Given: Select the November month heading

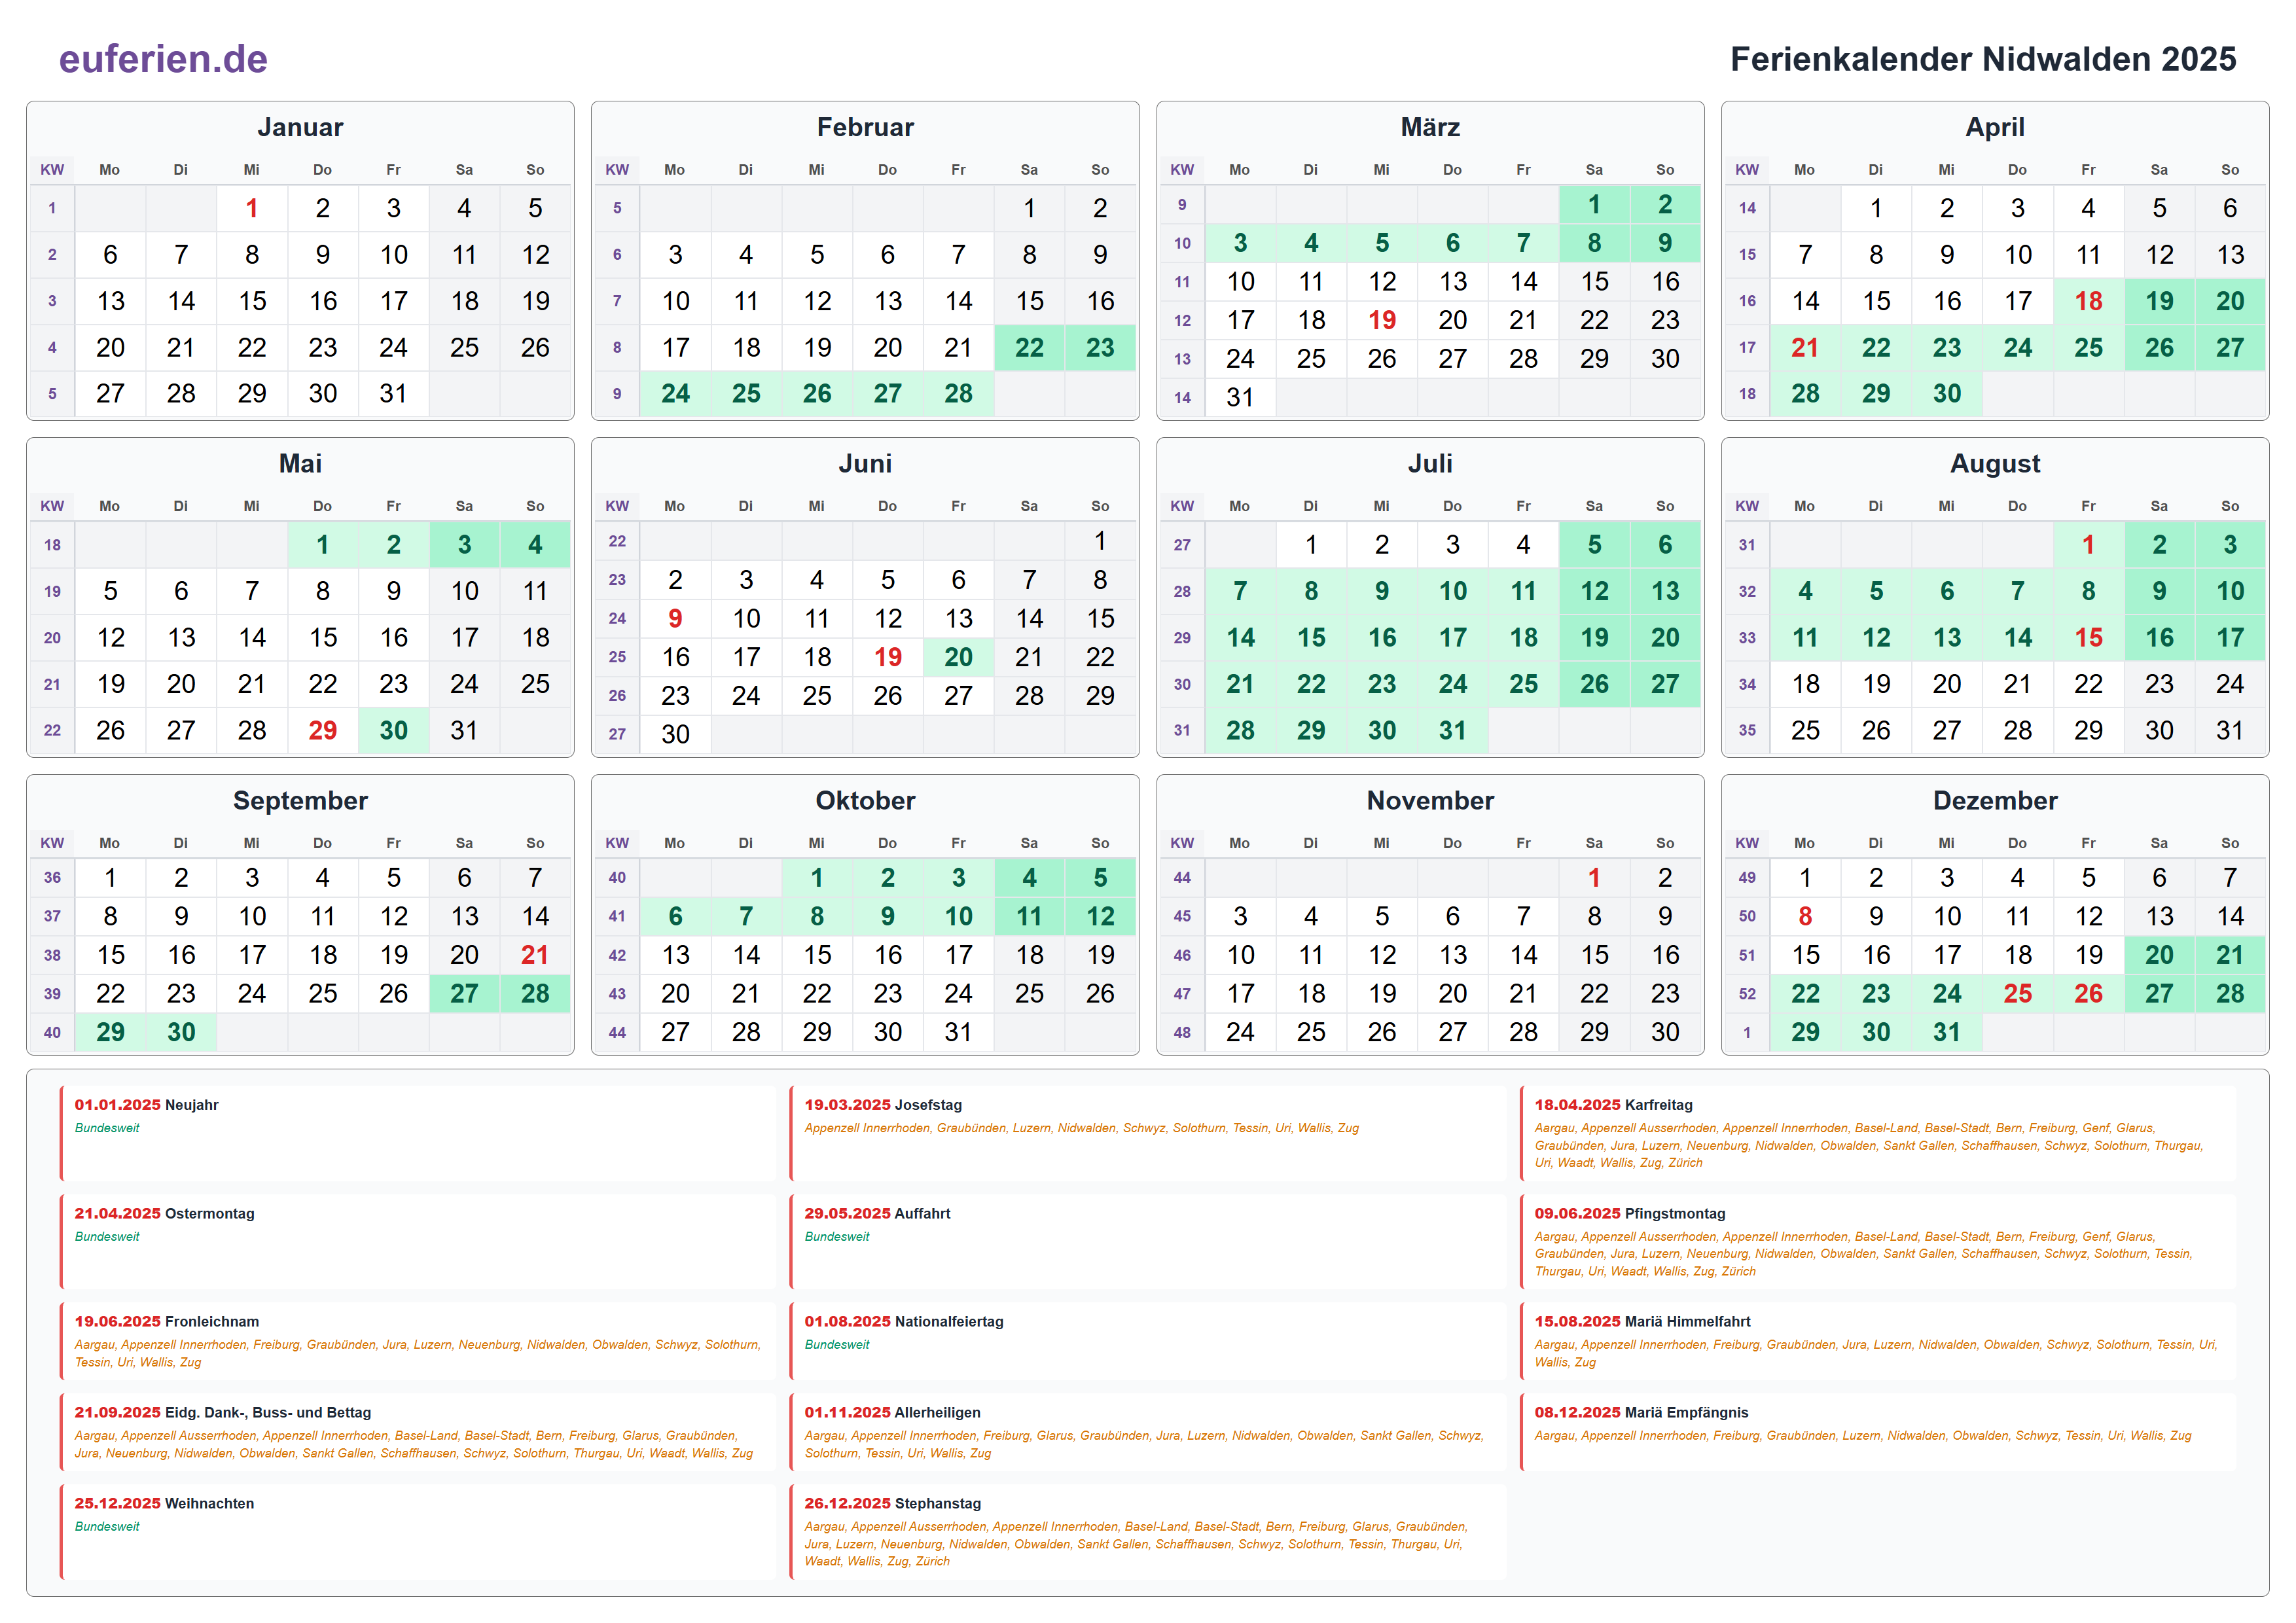Looking at the screenshot, I should tap(1430, 800).
